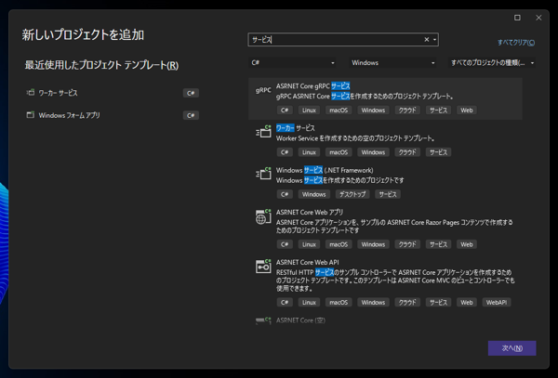Click the Worker Service template icon in results
The height and width of the screenshot is (378, 558).
click(263, 132)
